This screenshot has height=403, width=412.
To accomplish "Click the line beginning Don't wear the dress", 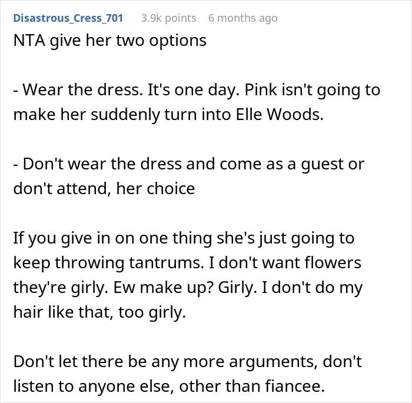I will click(x=189, y=164).
